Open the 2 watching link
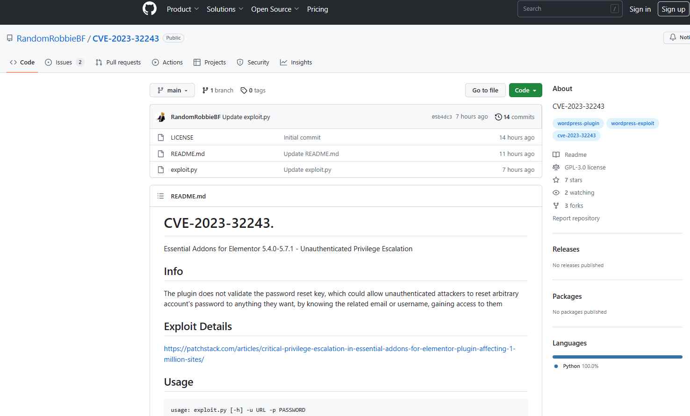690x416 pixels. (x=579, y=192)
